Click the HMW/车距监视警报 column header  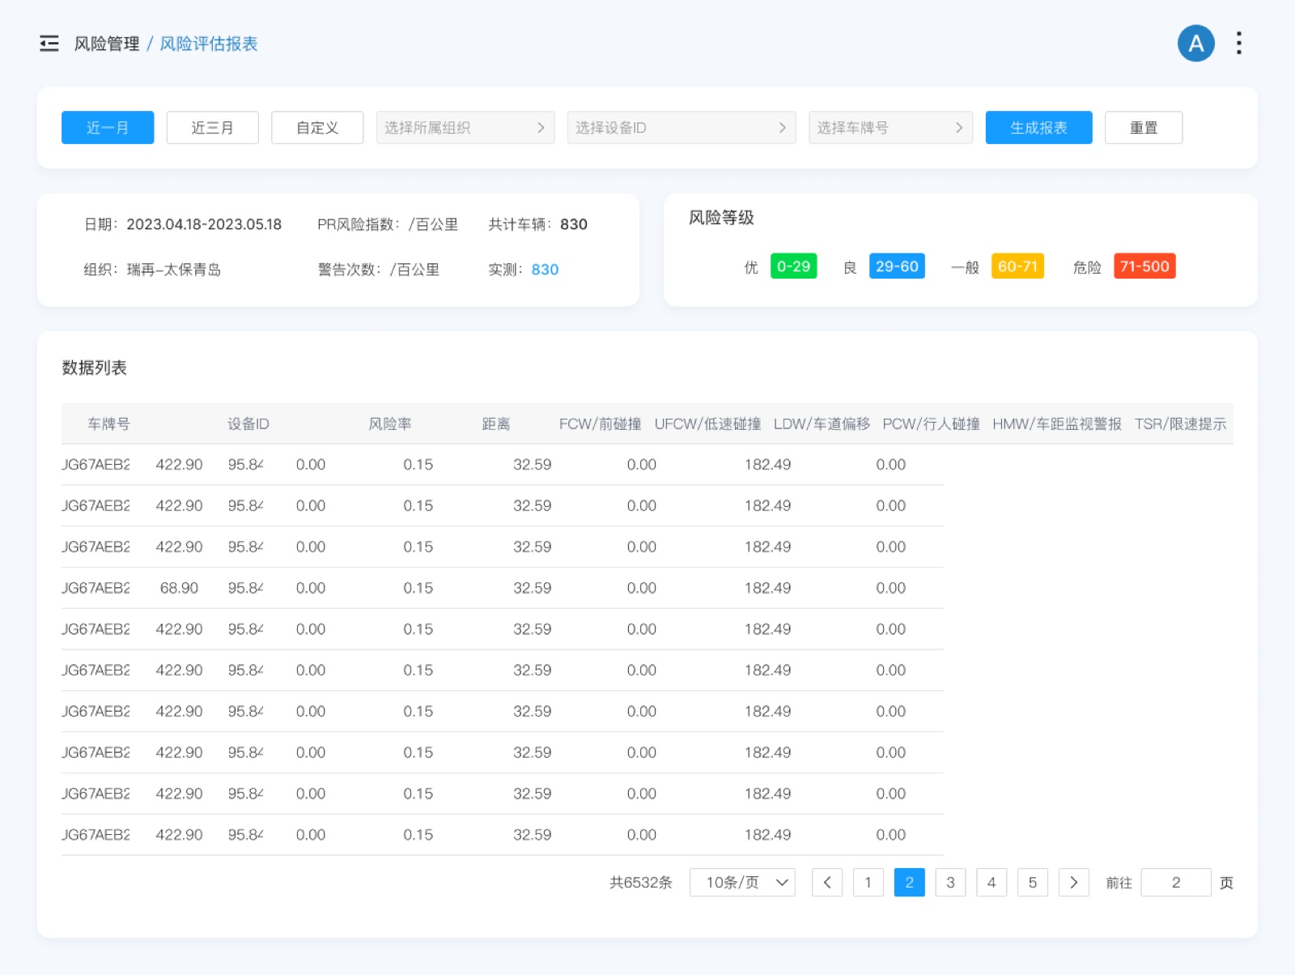pyautogui.click(x=1057, y=424)
